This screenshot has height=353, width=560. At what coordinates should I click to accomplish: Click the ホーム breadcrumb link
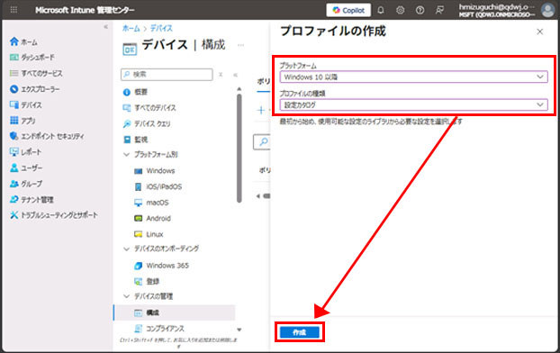pyautogui.click(x=131, y=28)
